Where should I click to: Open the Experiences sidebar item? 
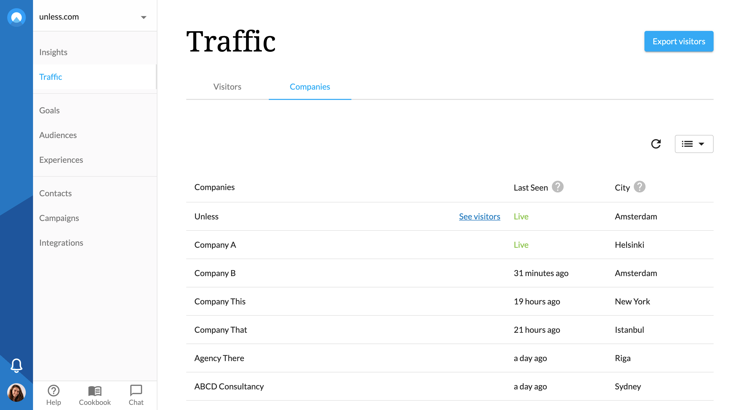tap(61, 160)
